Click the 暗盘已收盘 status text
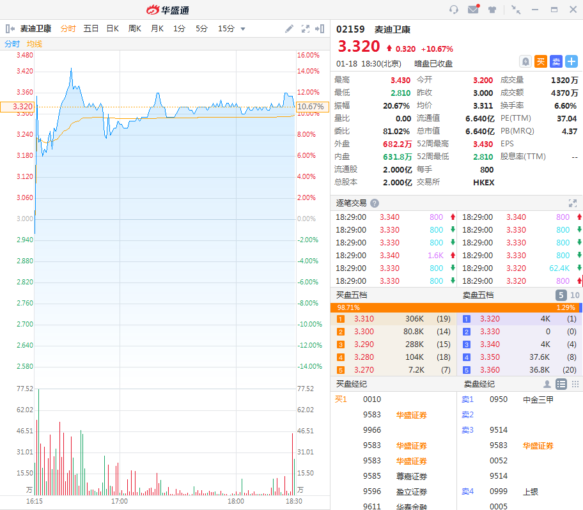583x510 pixels. tap(433, 63)
